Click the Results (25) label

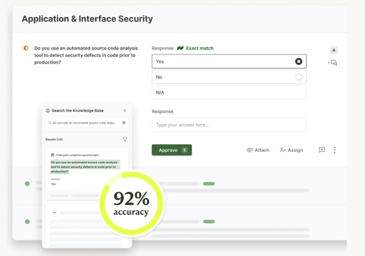[x=54, y=139]
